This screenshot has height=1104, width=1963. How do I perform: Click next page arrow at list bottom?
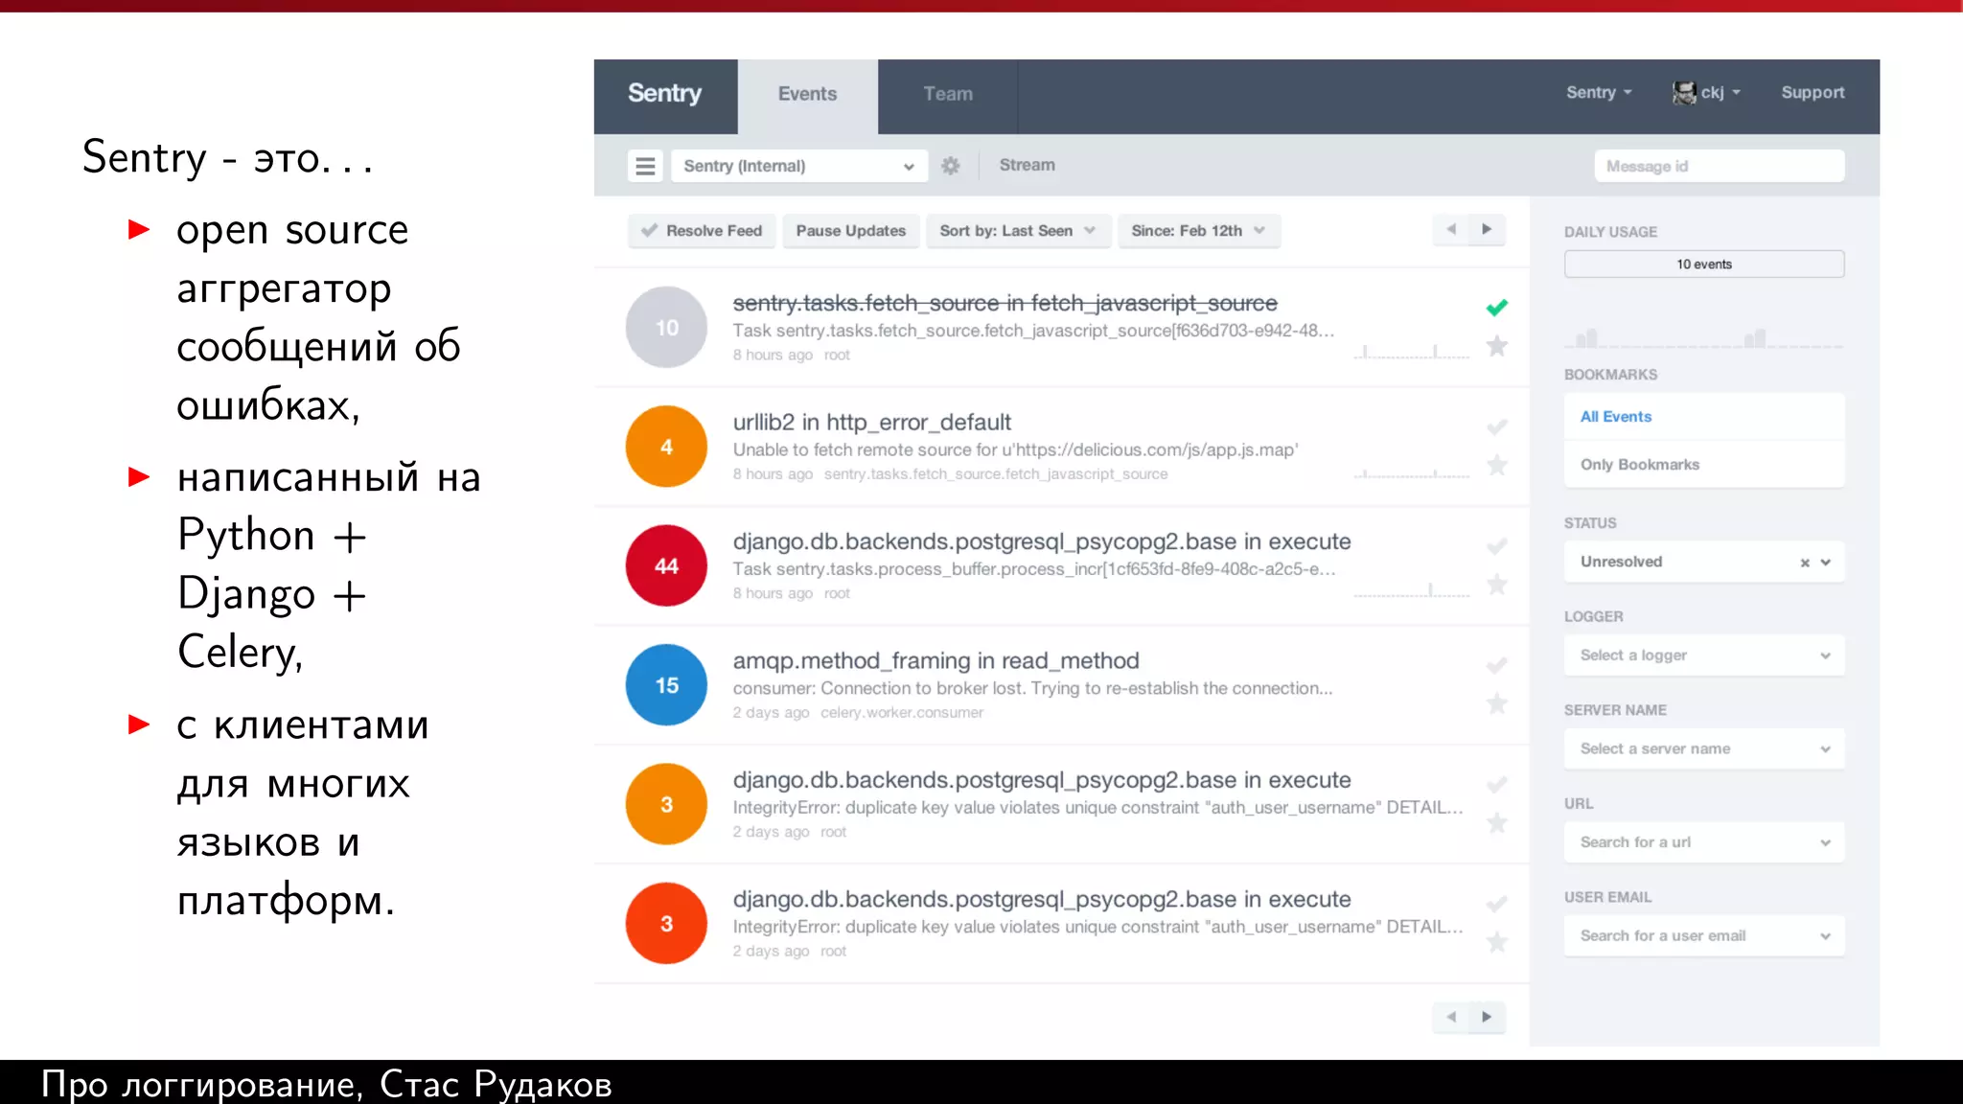coord(1487,1017)
